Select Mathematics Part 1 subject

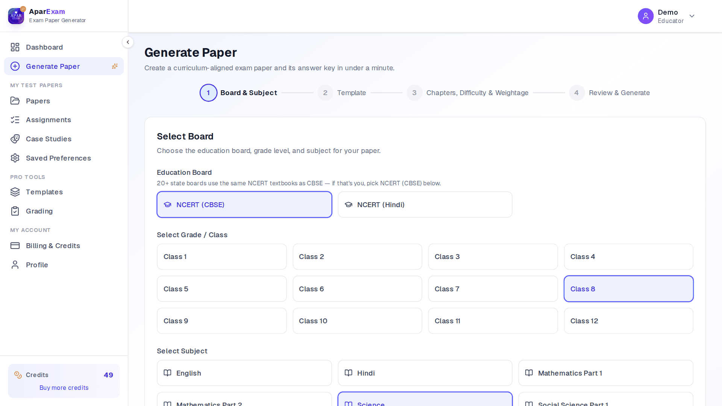pos(605,373)
